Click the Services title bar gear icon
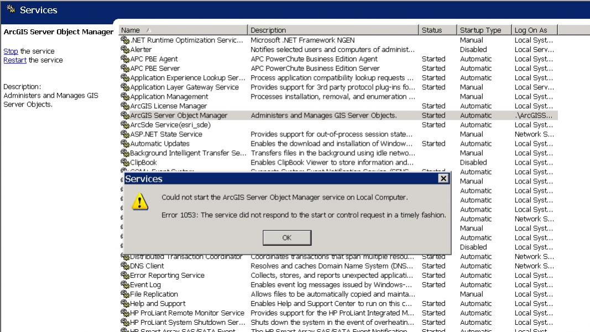This screenshot has width=590, height=332. pos(11,9)
